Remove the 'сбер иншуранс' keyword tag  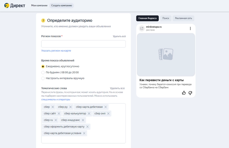pos(83,120)
